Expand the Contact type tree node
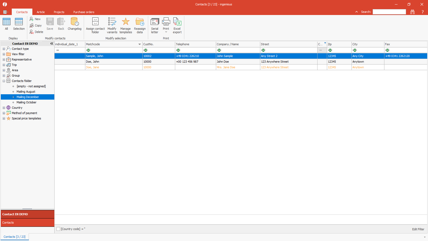Screen dimensions: 428x241 pyautogui.click(x=4, y=49)
